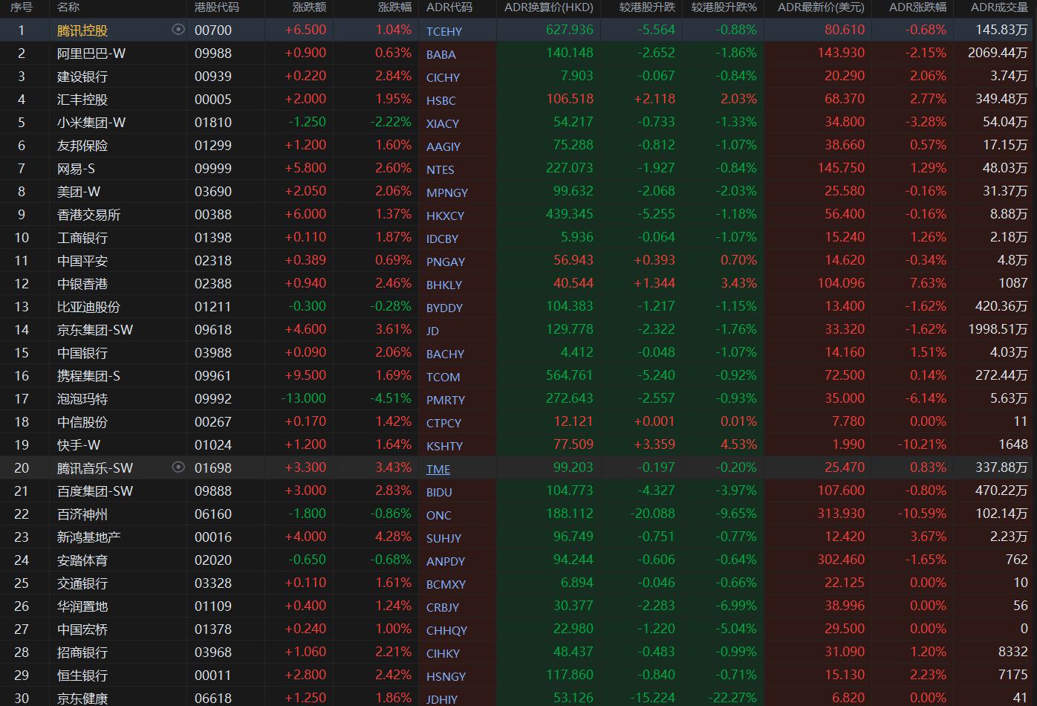
Task: Select 中国平安 stock name
Action: (x=82, y=261)
